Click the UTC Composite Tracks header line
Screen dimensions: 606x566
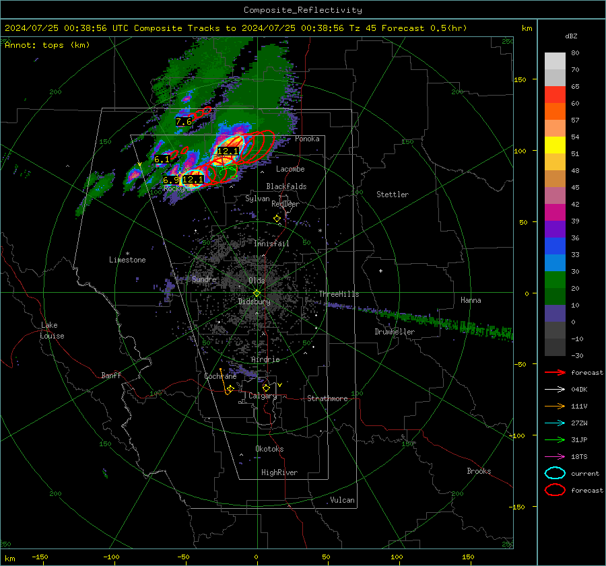point(236,28)
